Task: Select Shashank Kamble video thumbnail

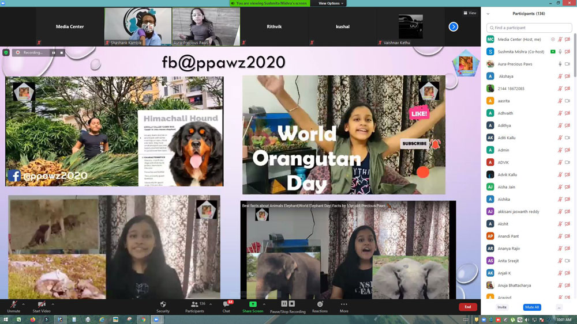Action: 138,27
